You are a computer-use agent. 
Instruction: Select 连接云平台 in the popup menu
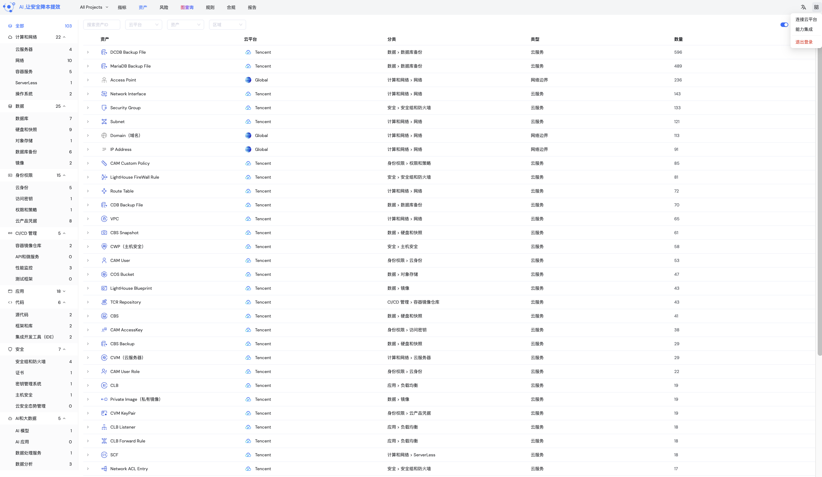(806, 19)
